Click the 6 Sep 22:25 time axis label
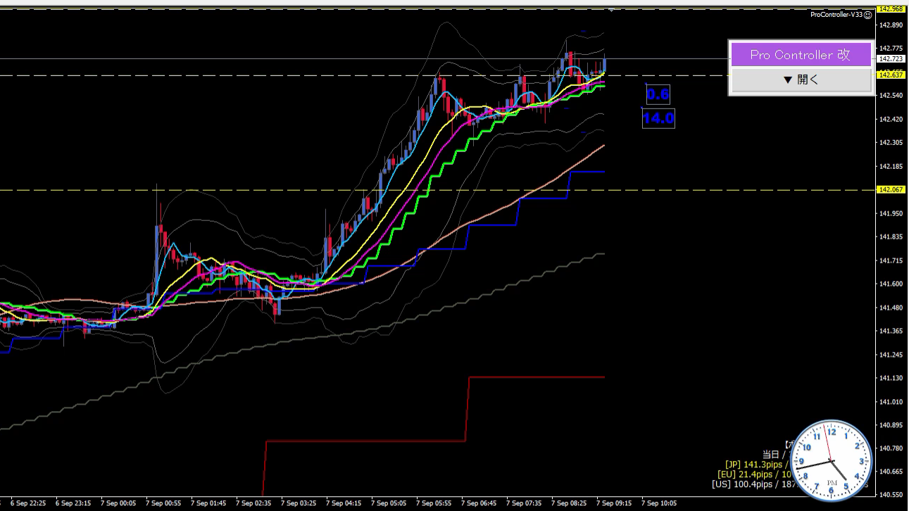 (27, 503)
